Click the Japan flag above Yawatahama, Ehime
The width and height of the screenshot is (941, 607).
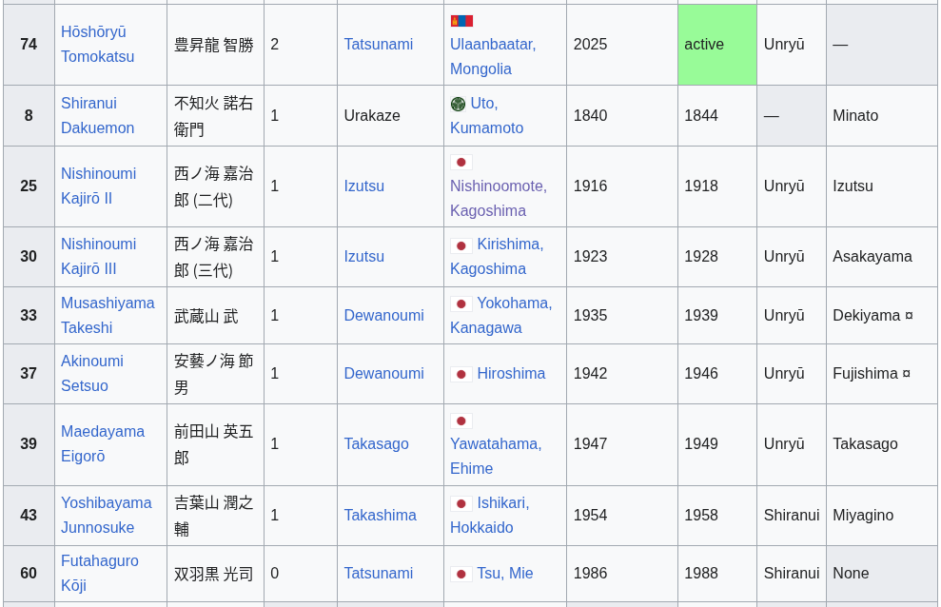coord(461,421)
